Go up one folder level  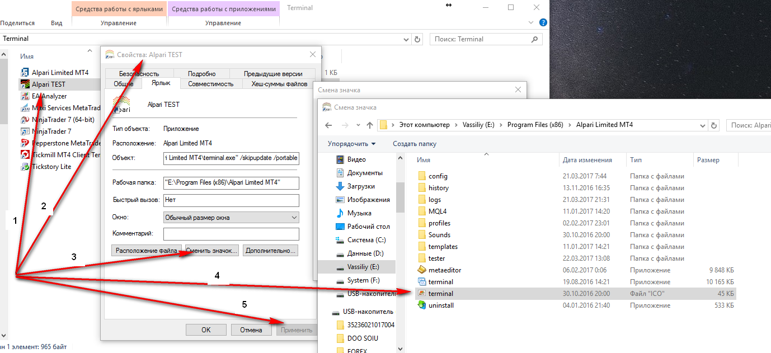tap(369, 125)
